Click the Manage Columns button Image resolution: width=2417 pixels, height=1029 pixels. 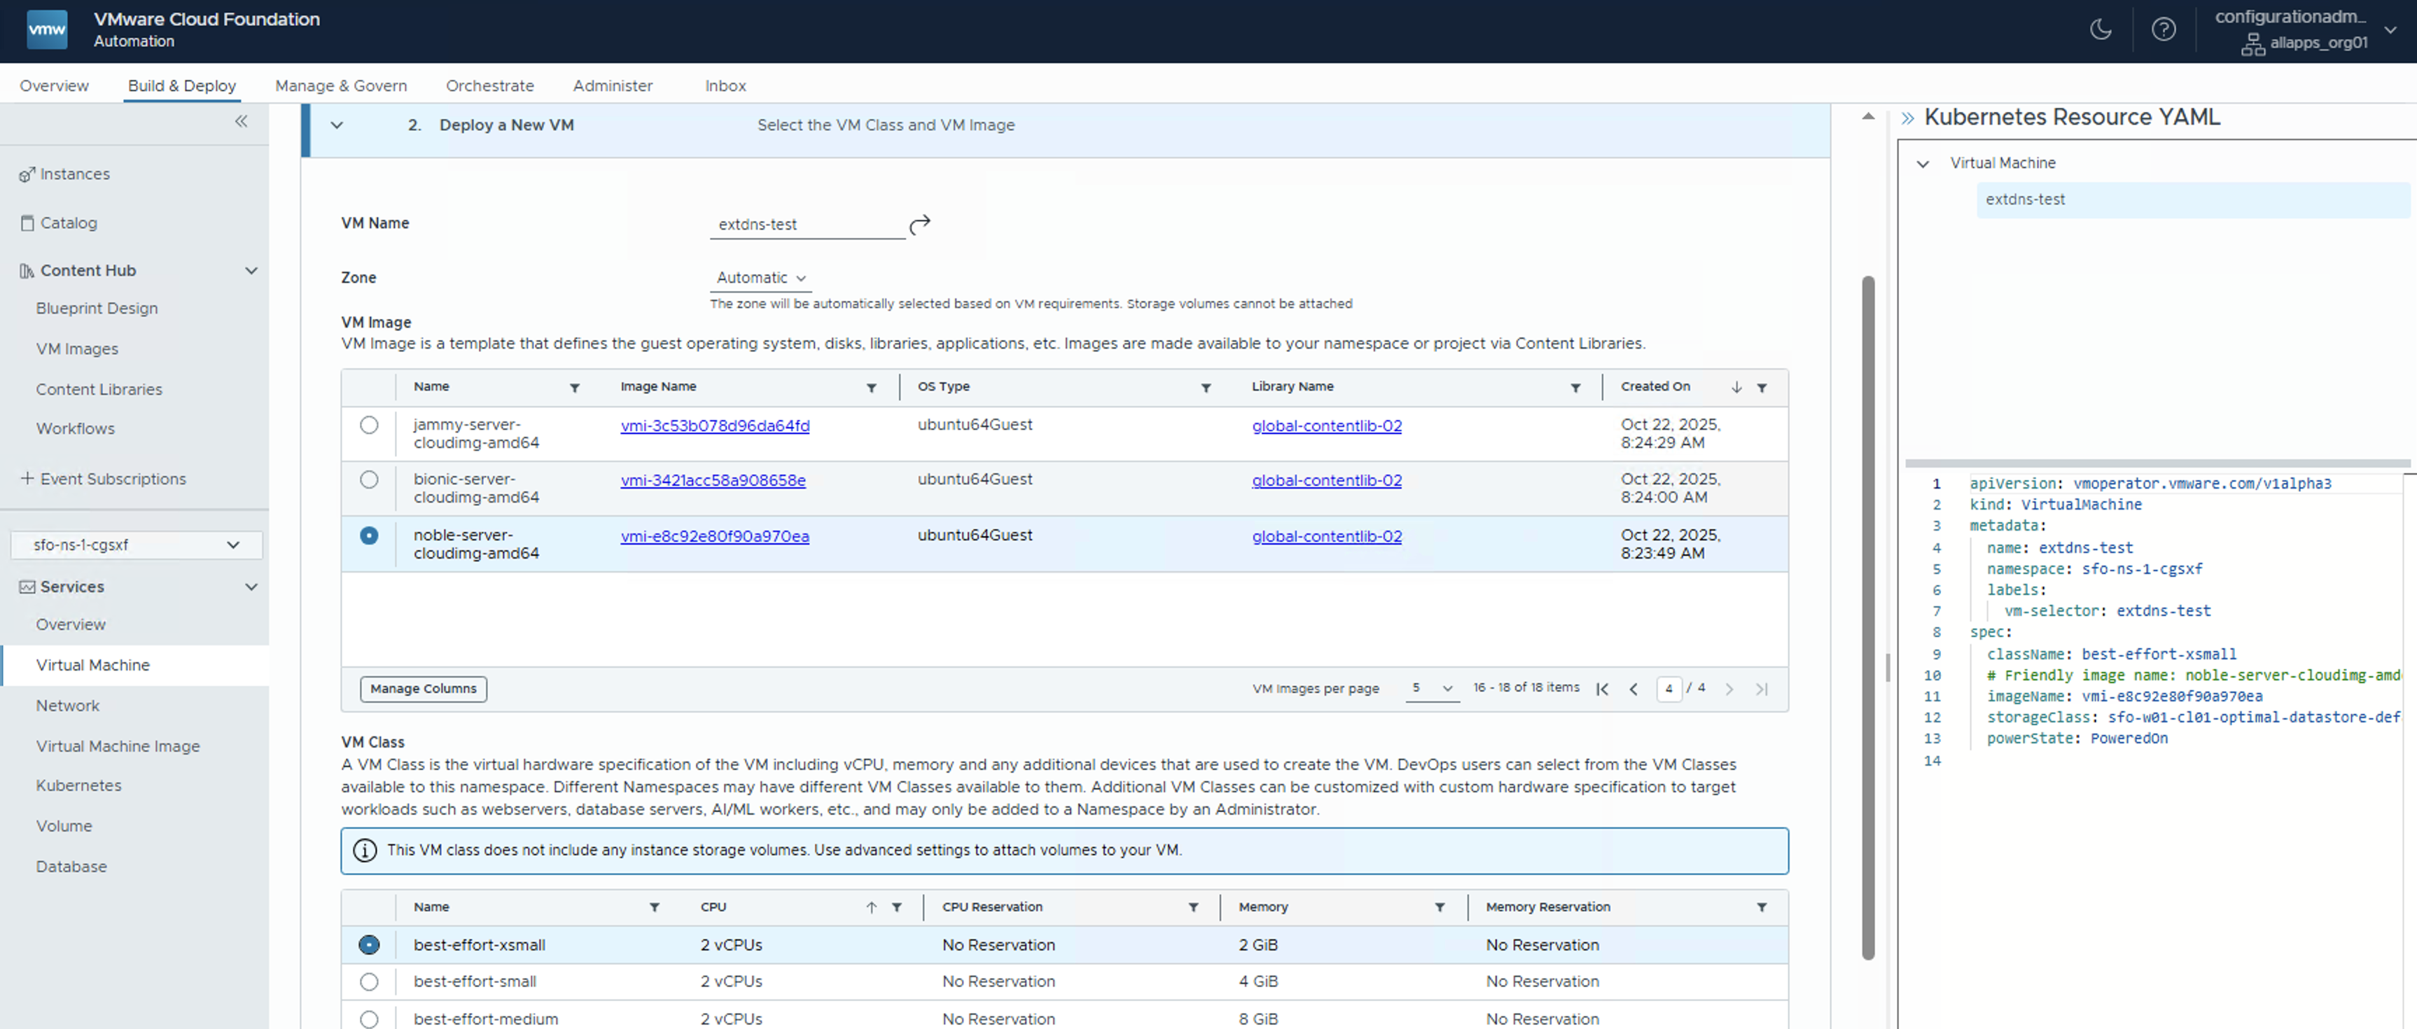coord(423,689)
